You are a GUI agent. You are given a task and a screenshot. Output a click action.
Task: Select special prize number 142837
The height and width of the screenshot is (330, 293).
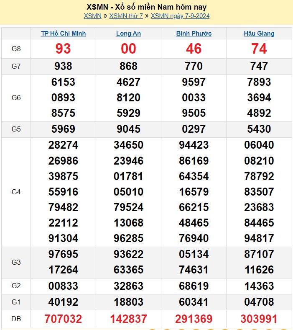(x=128, y=319)
